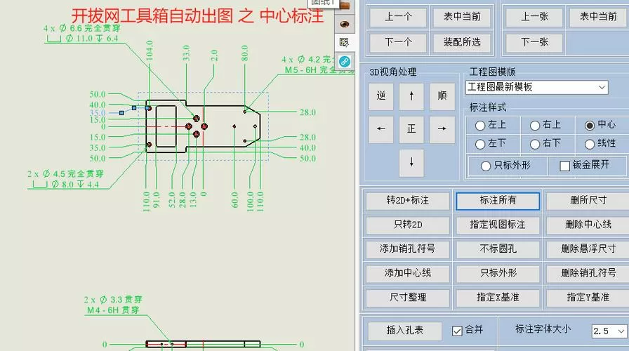Rotate view left with the ← arrow
629x351 pixels.
(x=381, y=129)
